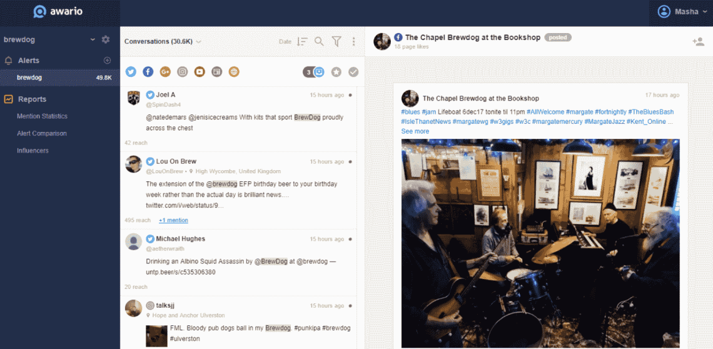Click talksjj's avatar
713x349 pixels.
tap(133, 308)
